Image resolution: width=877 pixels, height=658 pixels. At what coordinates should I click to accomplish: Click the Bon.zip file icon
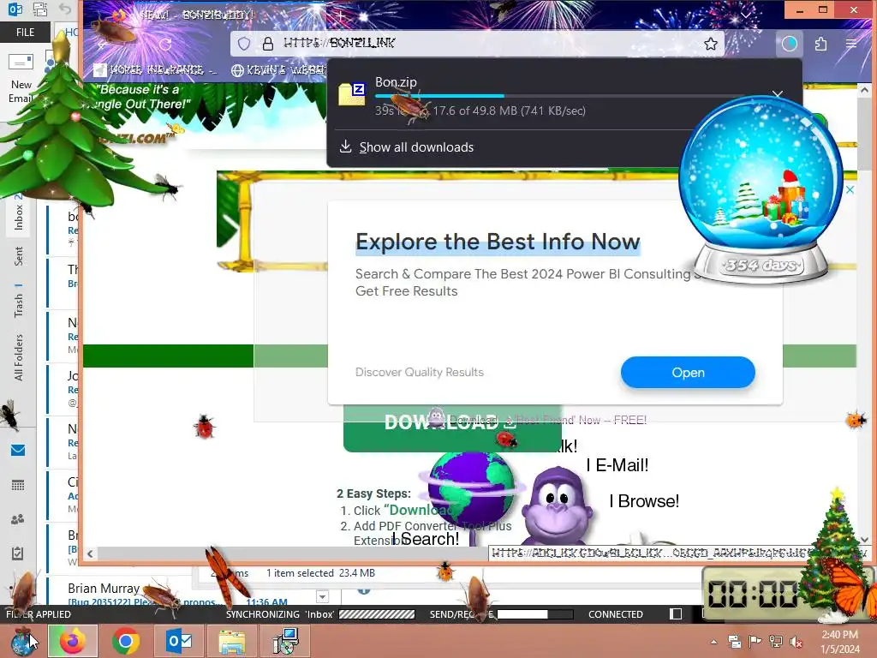[352, 94]
